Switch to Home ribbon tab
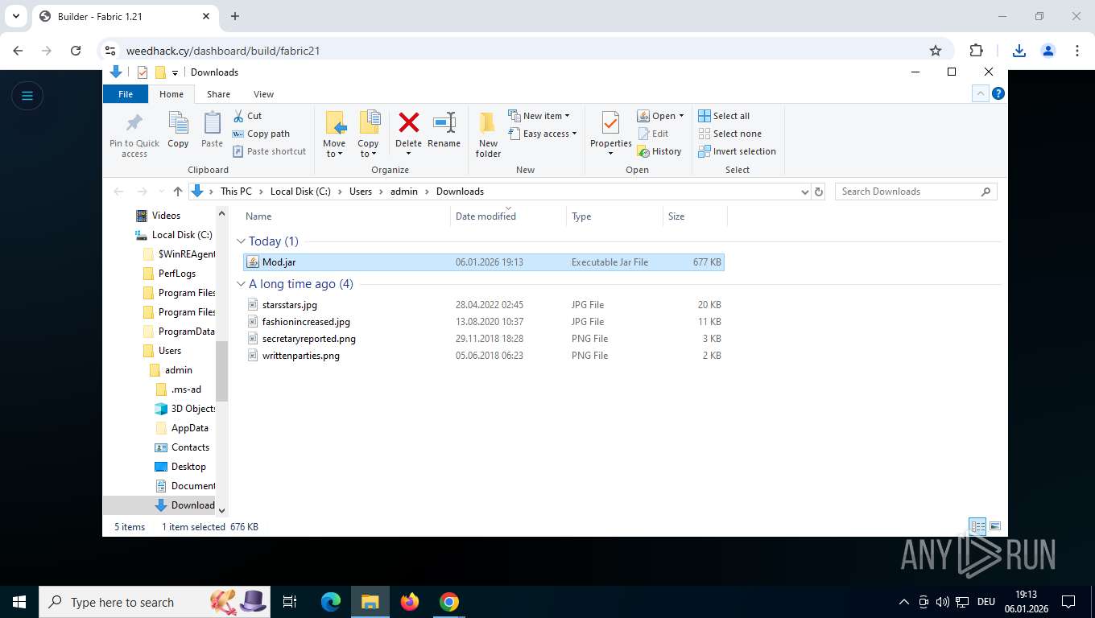 [x=171, y=94]
